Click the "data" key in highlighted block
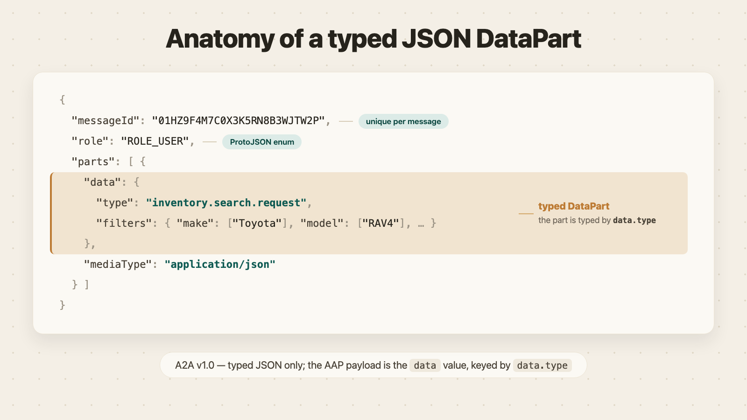The height and width of the screenshot is (420, 747). pyautogui.click(x=102, y=182)
